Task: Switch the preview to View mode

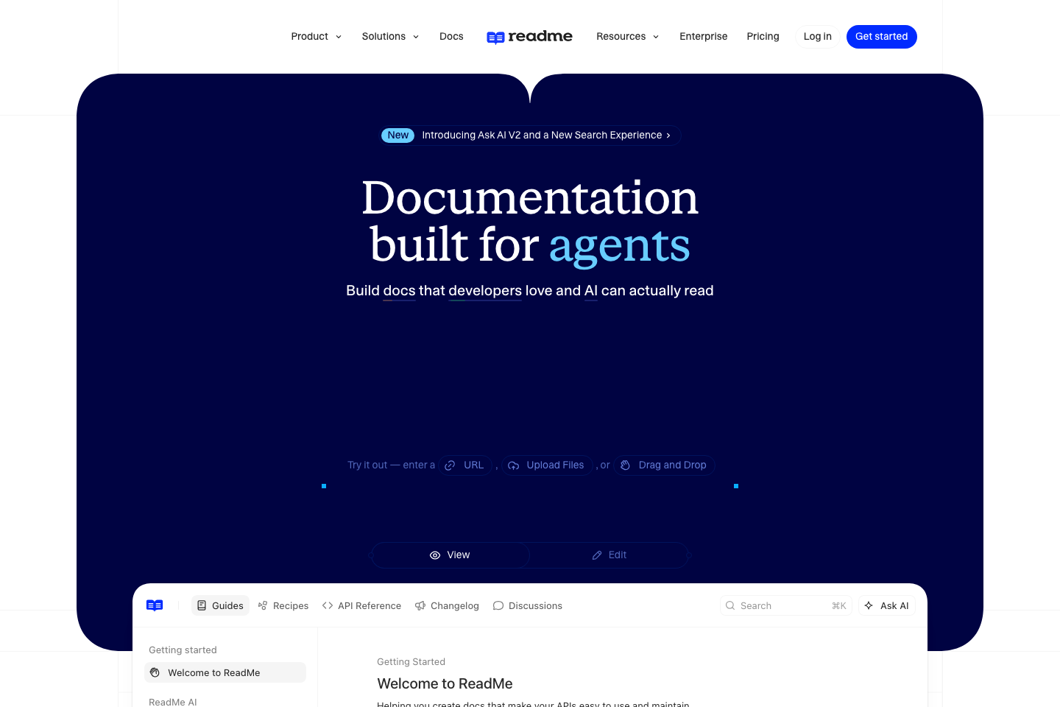Action: click(x=451, y=555)
